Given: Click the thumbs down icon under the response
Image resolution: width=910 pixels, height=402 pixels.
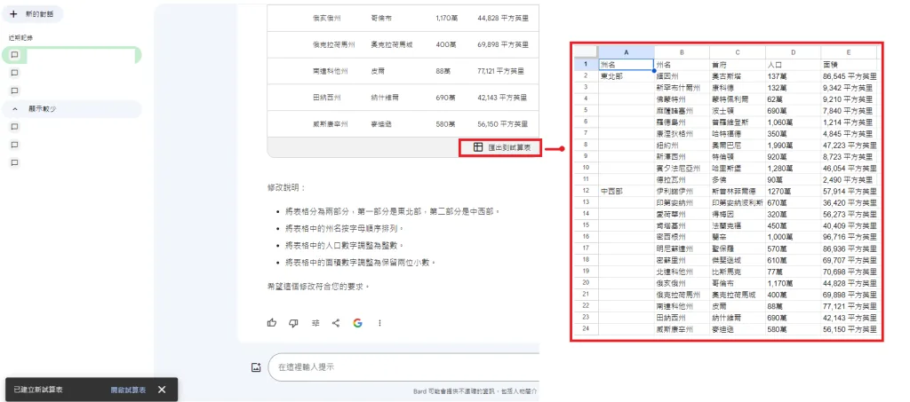Looking at the screenshot, I should click(293, 323).
